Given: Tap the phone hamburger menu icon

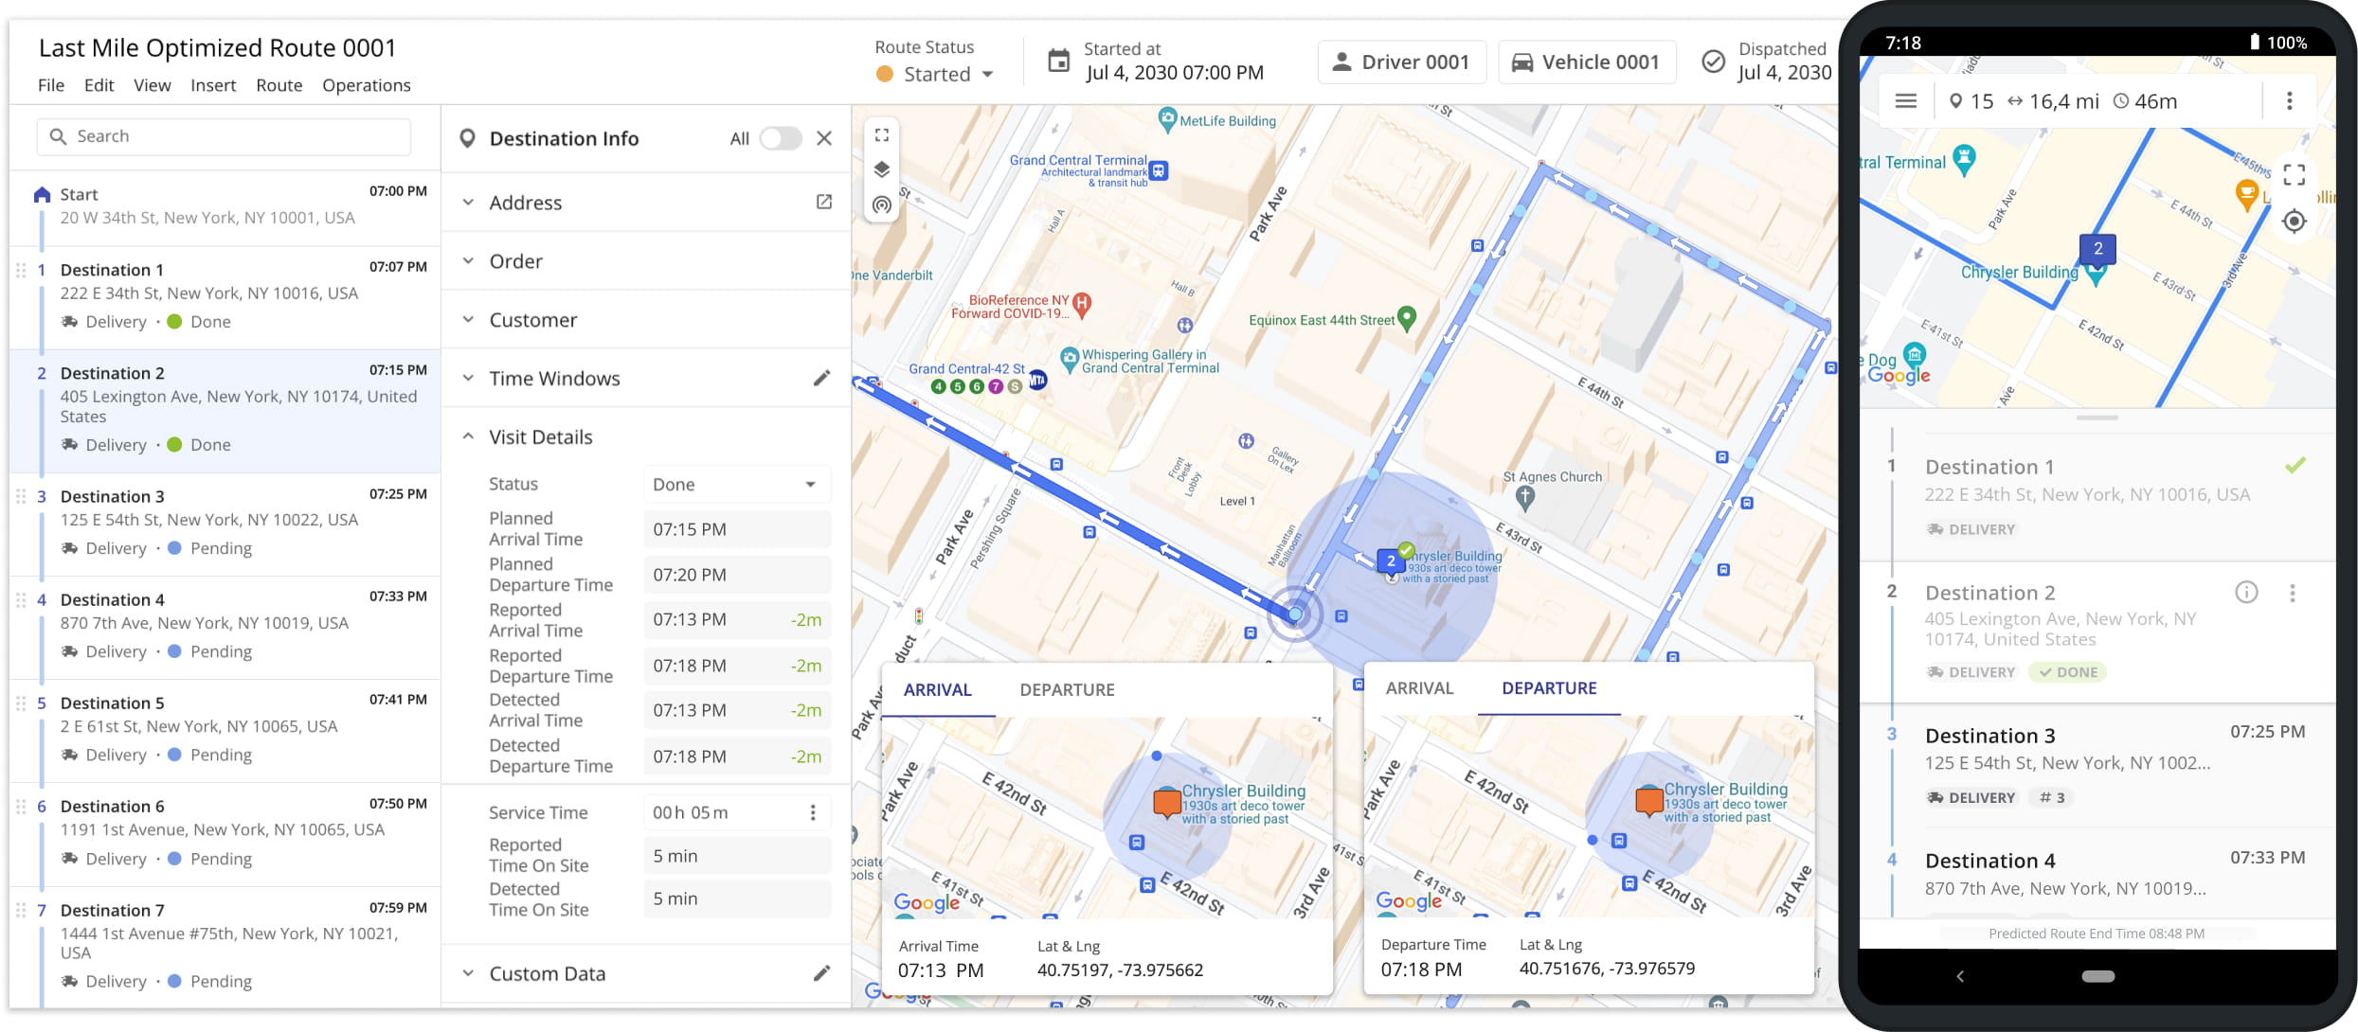Looking at the screenshot, I should [x=1906, y=100].
